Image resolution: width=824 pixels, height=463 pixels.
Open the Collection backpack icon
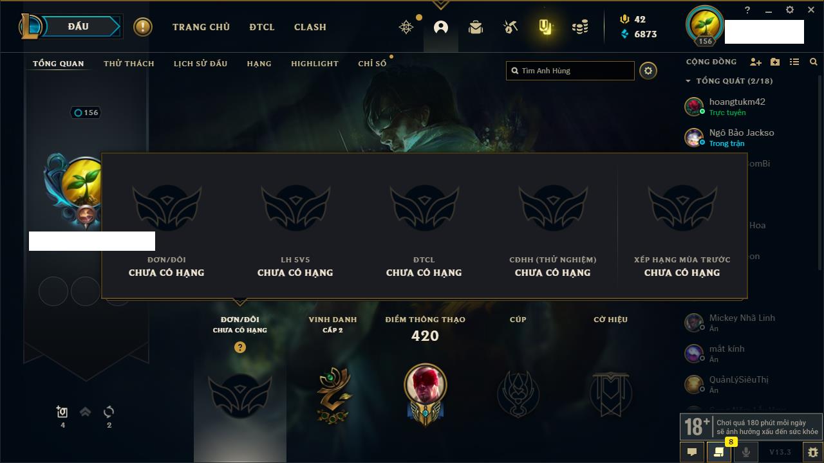click(x=476, y=27)
